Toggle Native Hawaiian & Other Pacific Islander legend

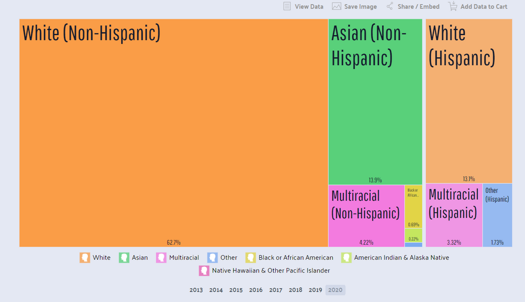point(204,270)
